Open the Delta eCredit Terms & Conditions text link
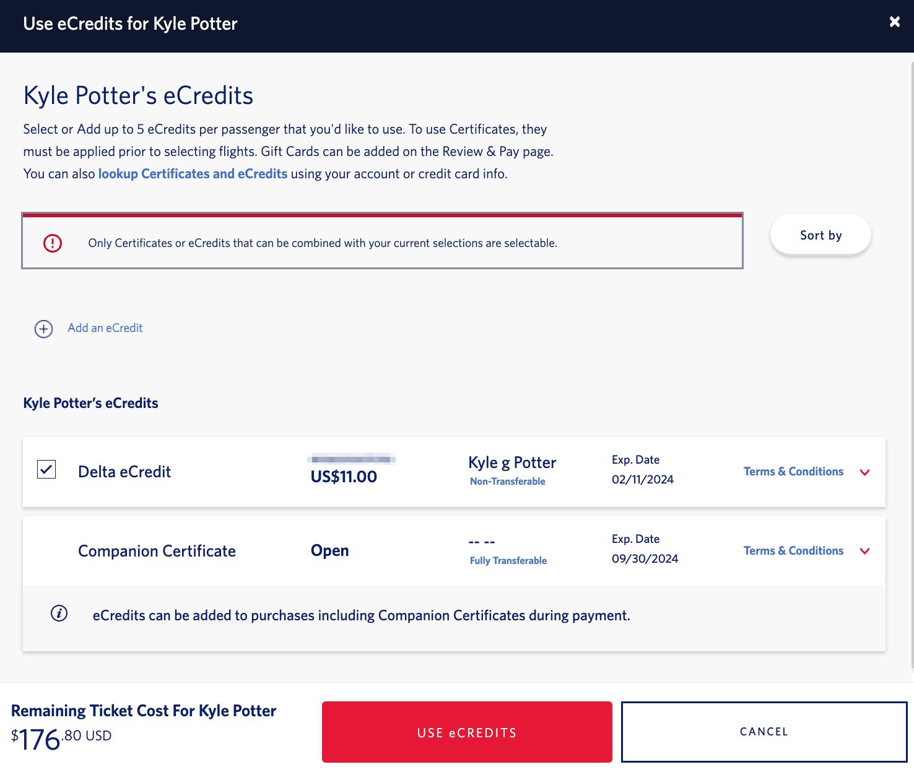914x780 pixels. (793, 471)
